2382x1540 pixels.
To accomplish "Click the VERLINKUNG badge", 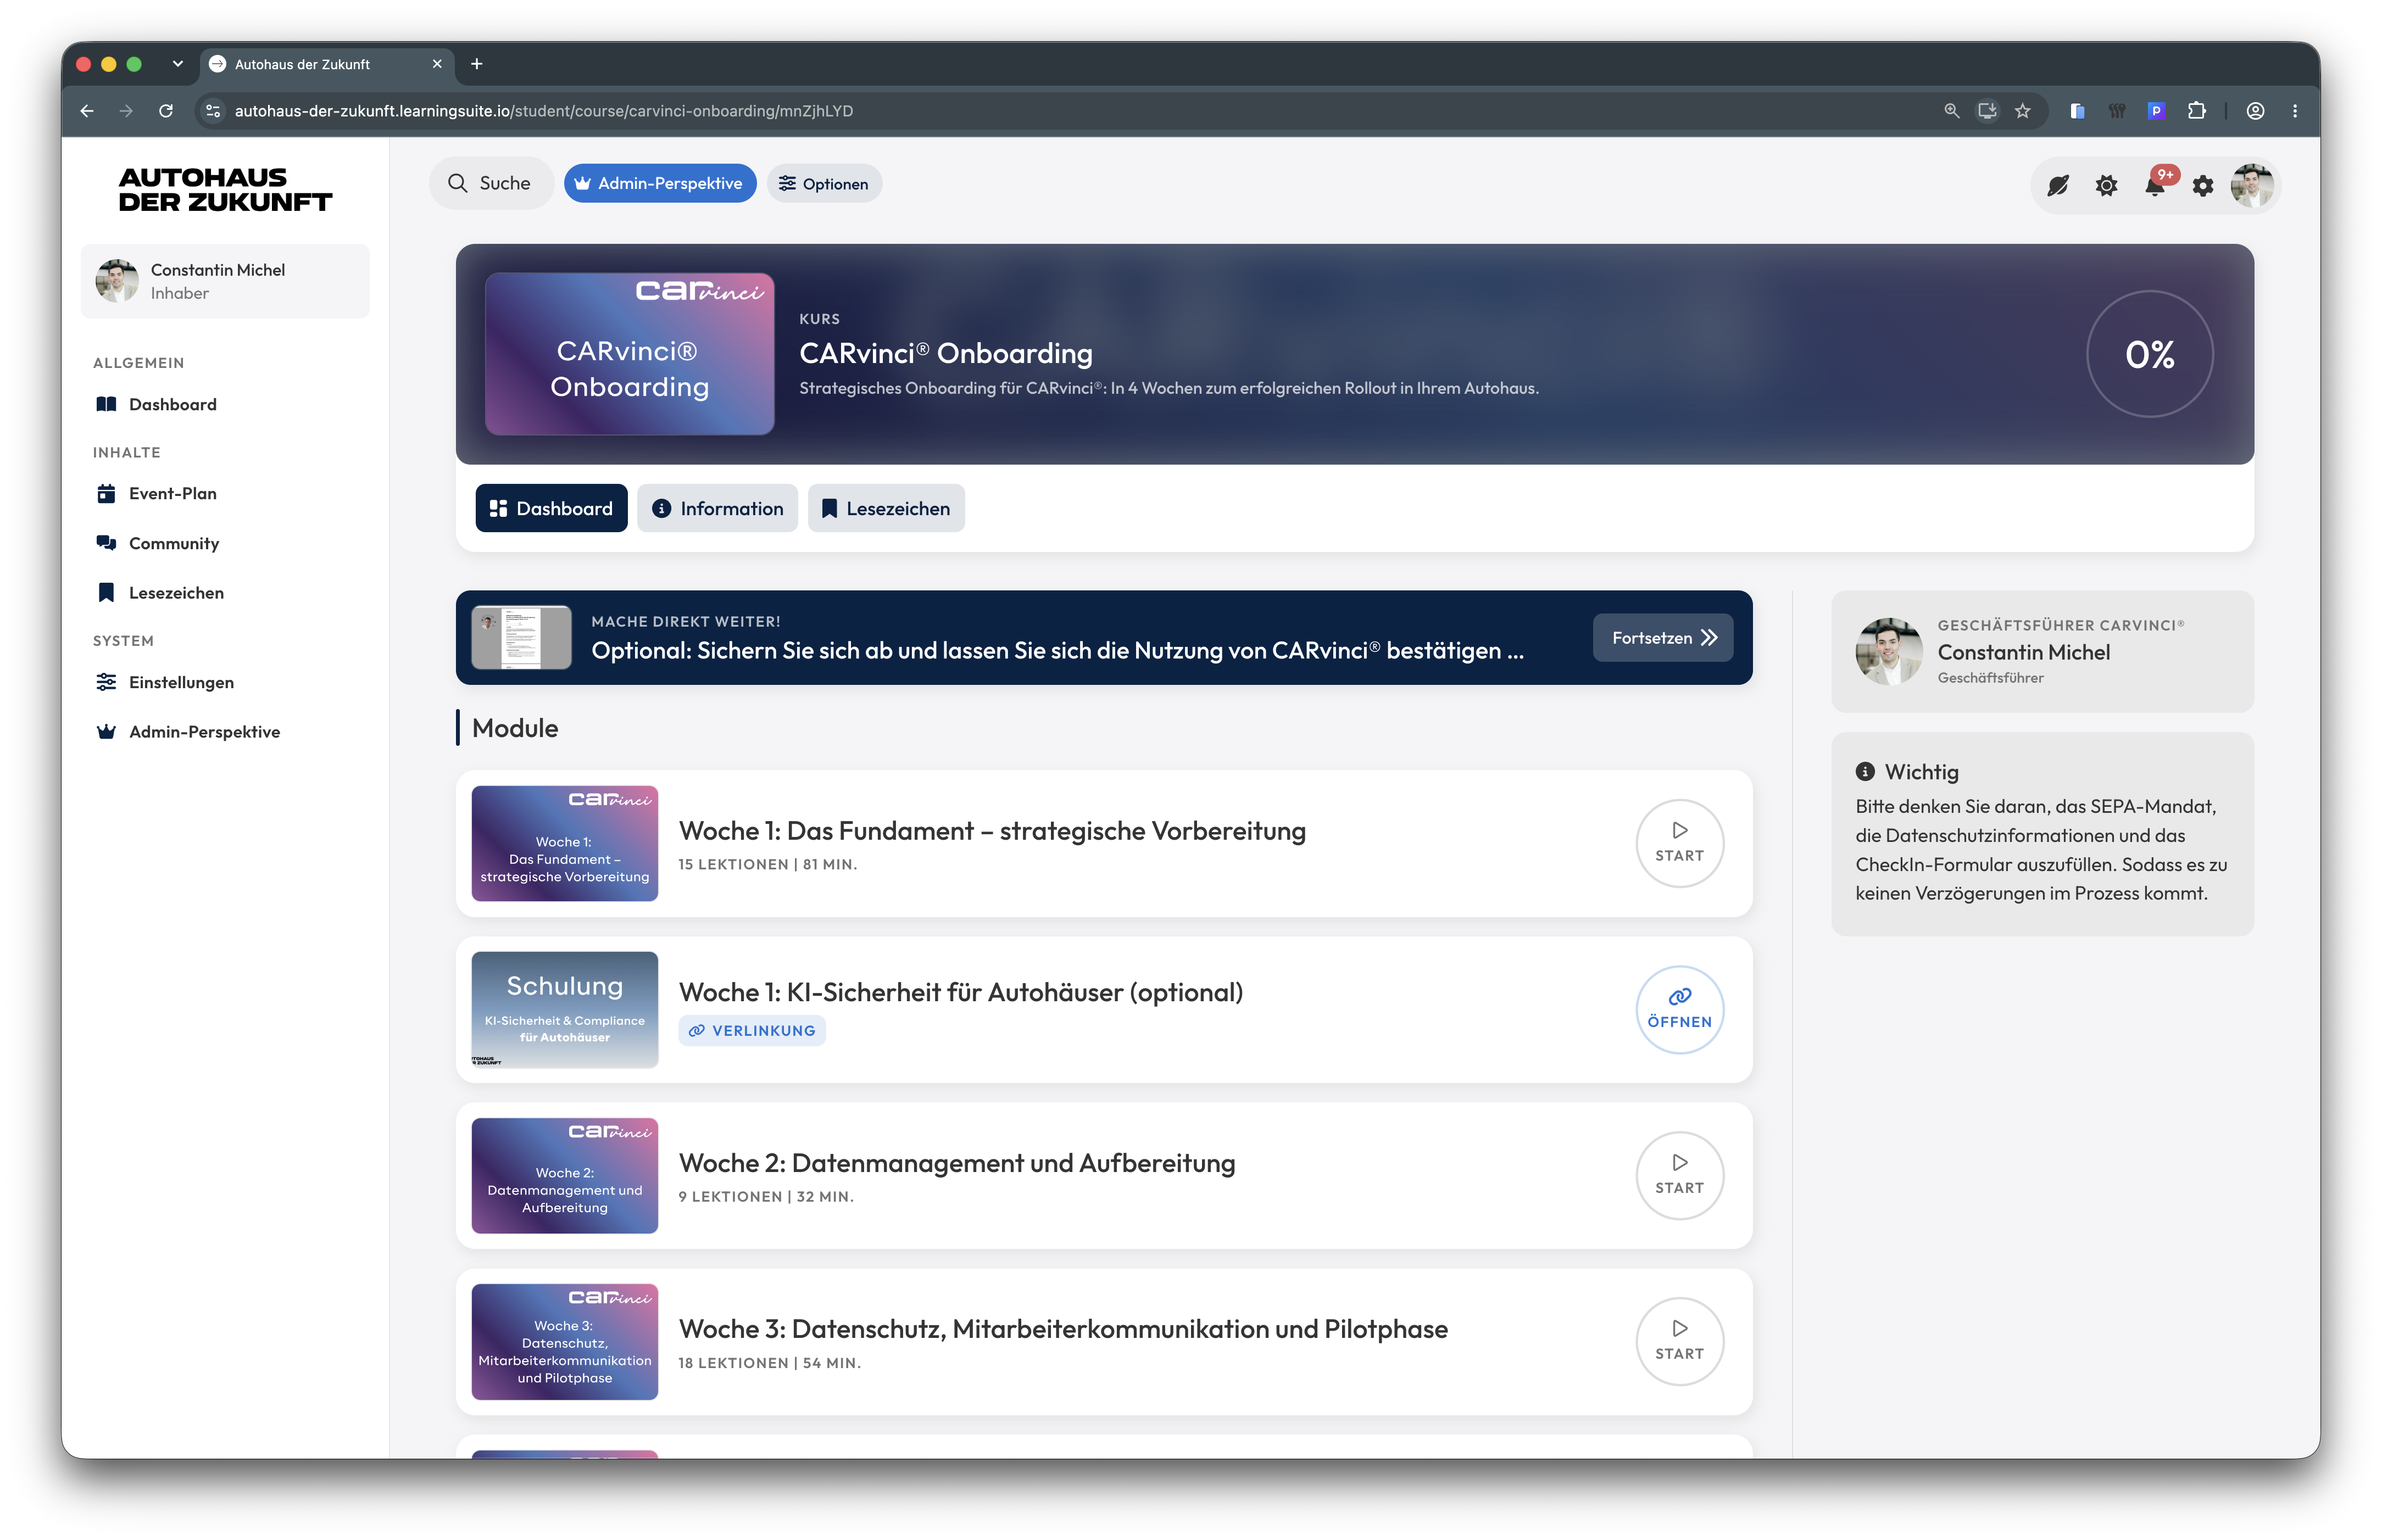I will pyautogui.click(x=752, y=1030).
